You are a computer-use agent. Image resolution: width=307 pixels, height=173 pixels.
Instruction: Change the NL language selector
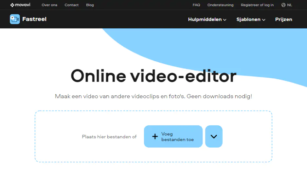tap(287, 5)
